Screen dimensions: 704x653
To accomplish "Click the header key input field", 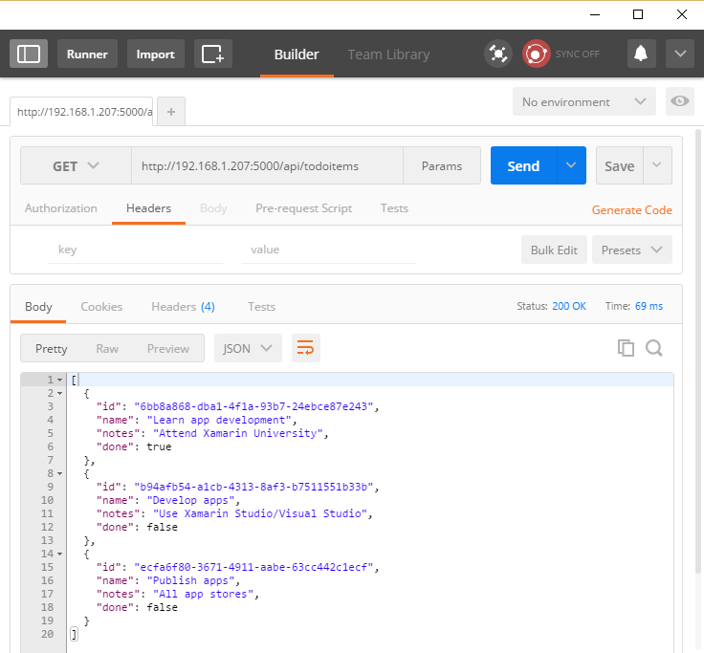I will point(135,250).
